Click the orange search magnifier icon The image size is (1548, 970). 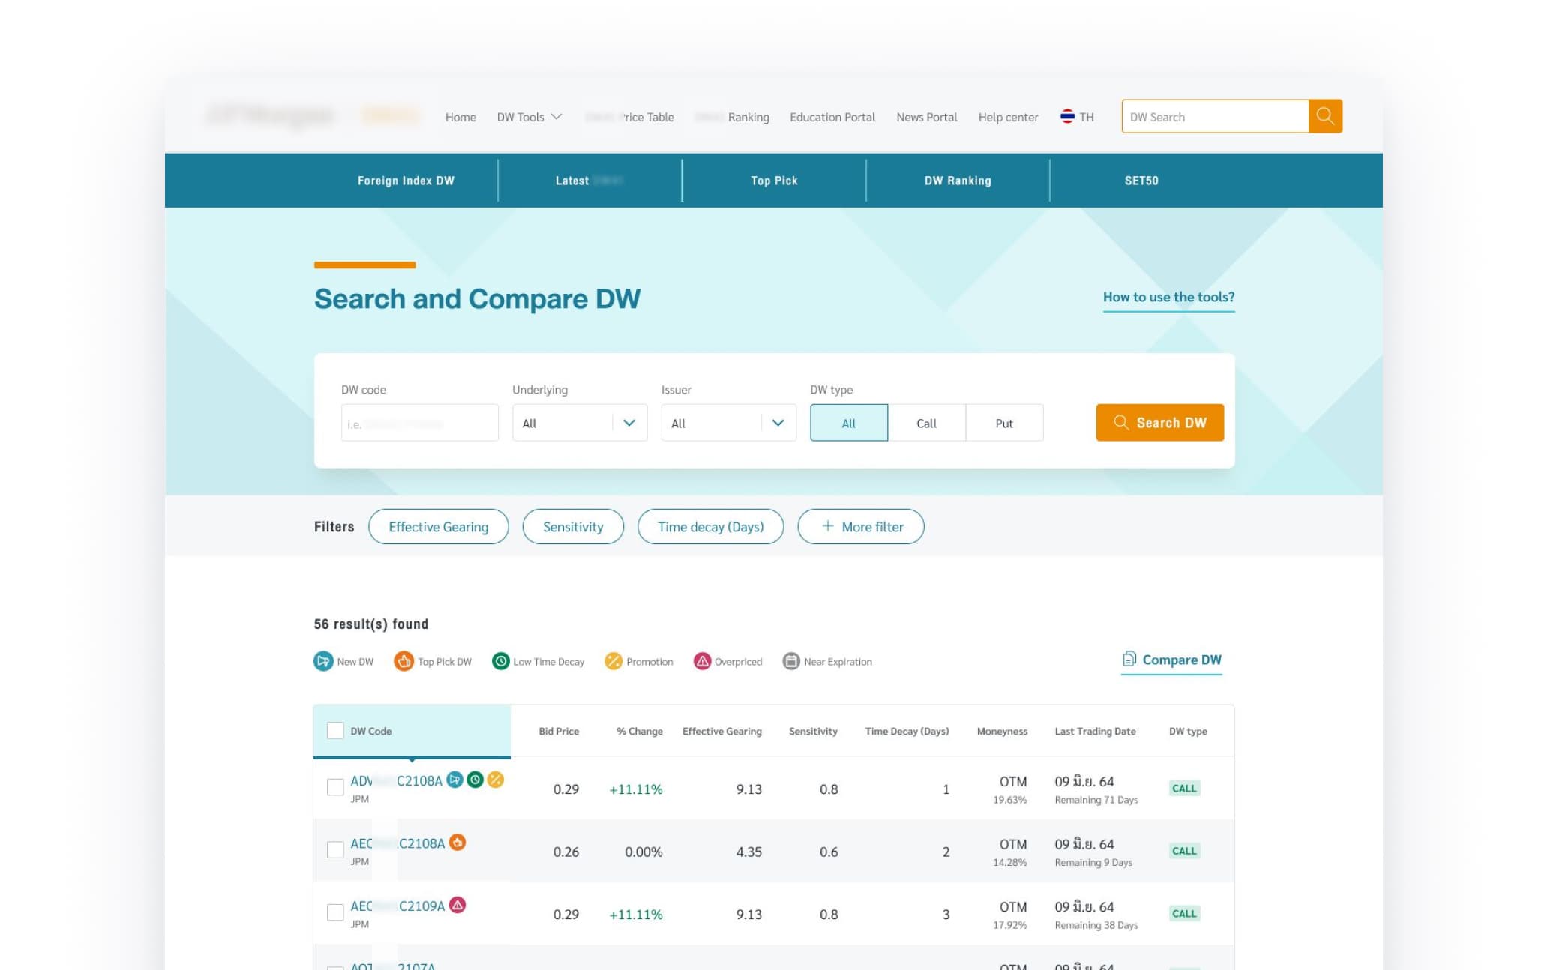[1325, 116]
